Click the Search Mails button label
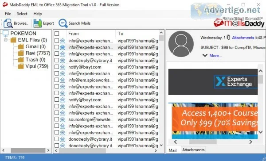This screenshot has width=266, height=161. [79, 23]
